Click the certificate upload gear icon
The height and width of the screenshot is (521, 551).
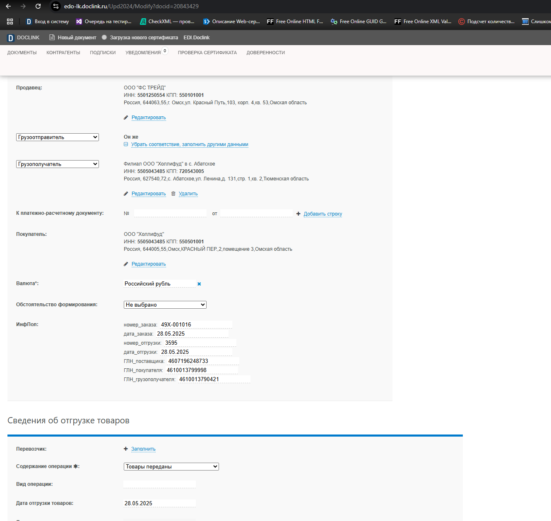[x=104, y=37]
